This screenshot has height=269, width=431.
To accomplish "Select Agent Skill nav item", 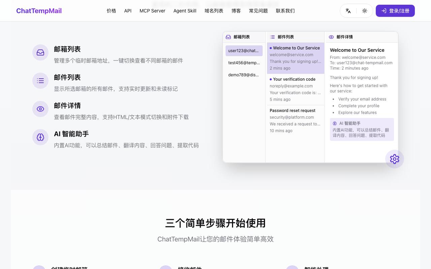I will [x=185, y=11].
